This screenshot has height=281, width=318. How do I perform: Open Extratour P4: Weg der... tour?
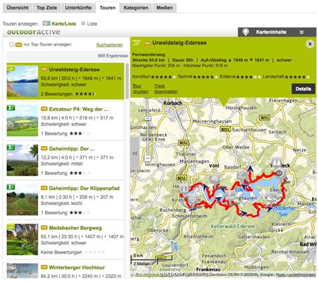point(78,109)
